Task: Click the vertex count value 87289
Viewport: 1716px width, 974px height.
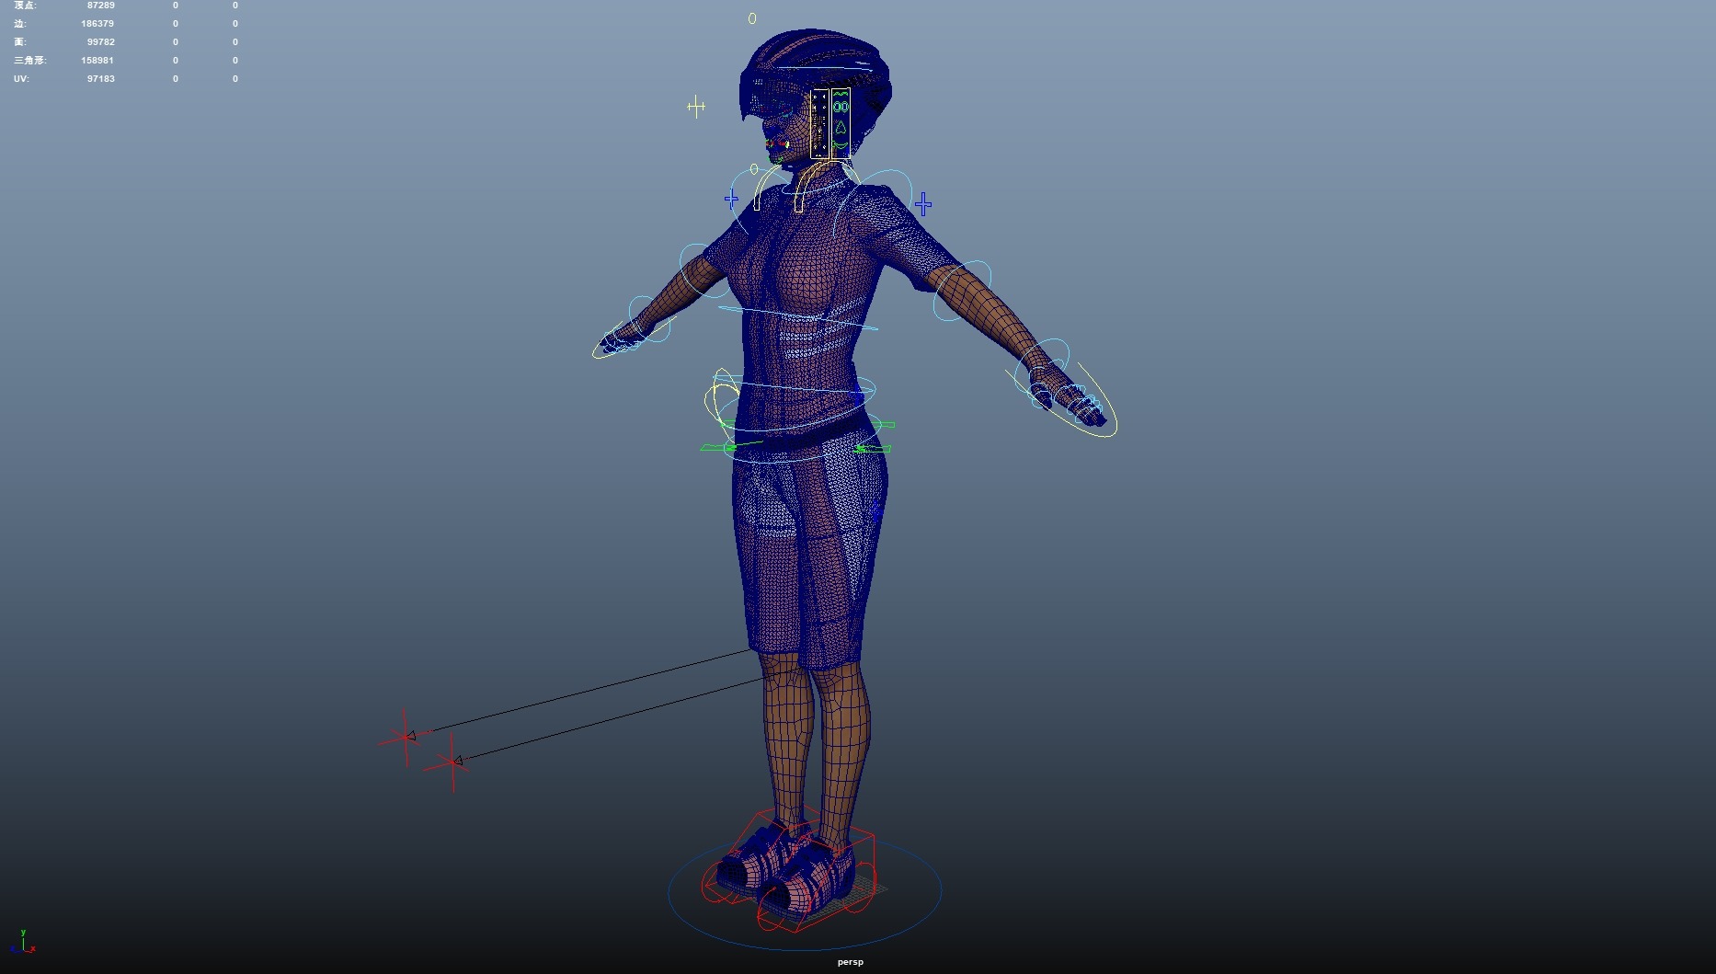Action: coord(101,6)
